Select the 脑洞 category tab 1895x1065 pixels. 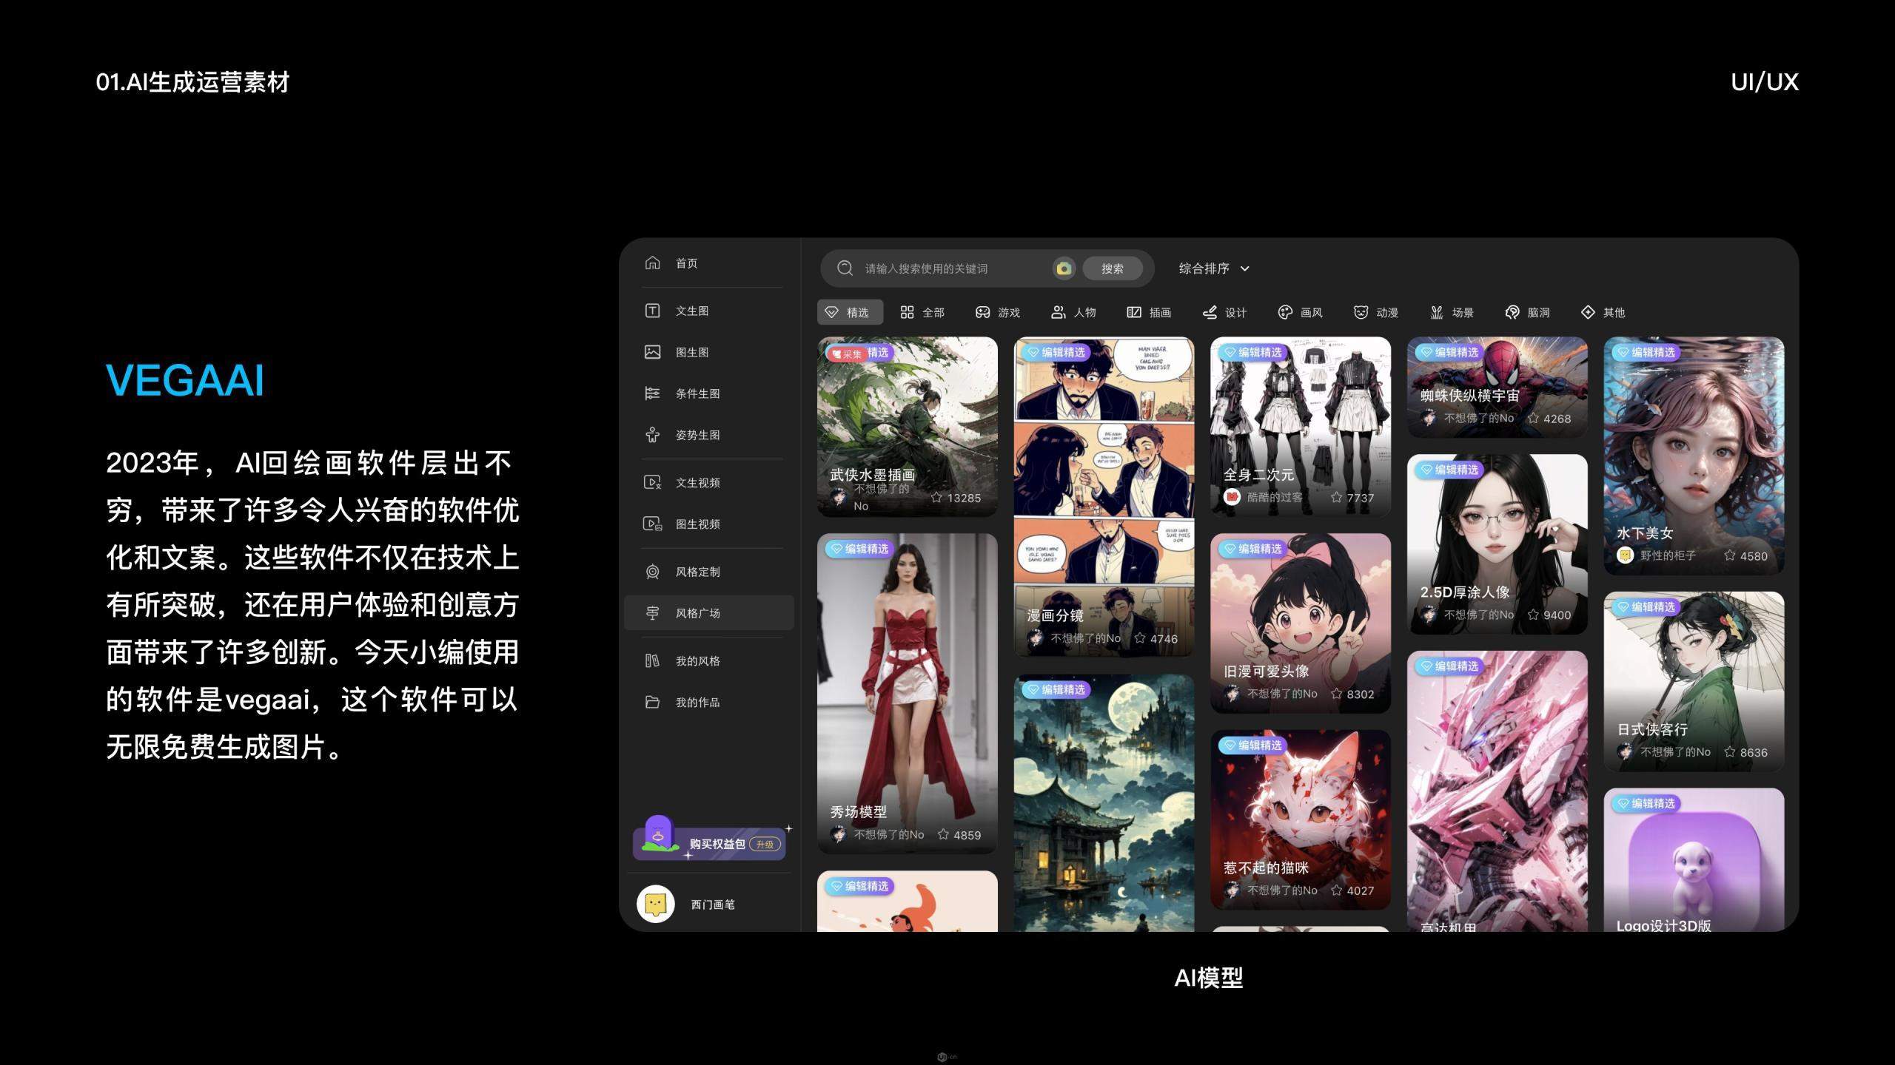pyautogui.click(x=1527, y=312)
